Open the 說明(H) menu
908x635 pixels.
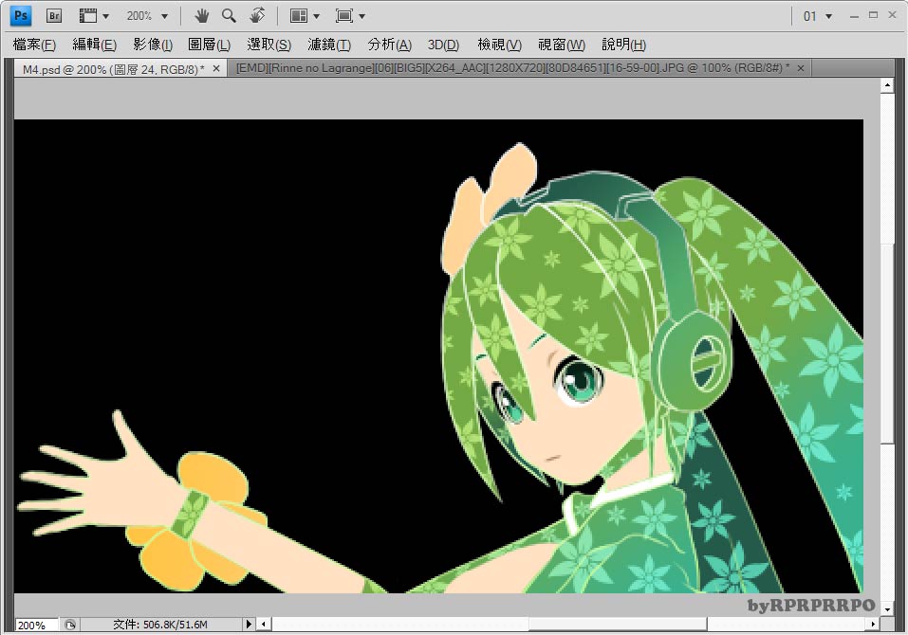(623, 45)
